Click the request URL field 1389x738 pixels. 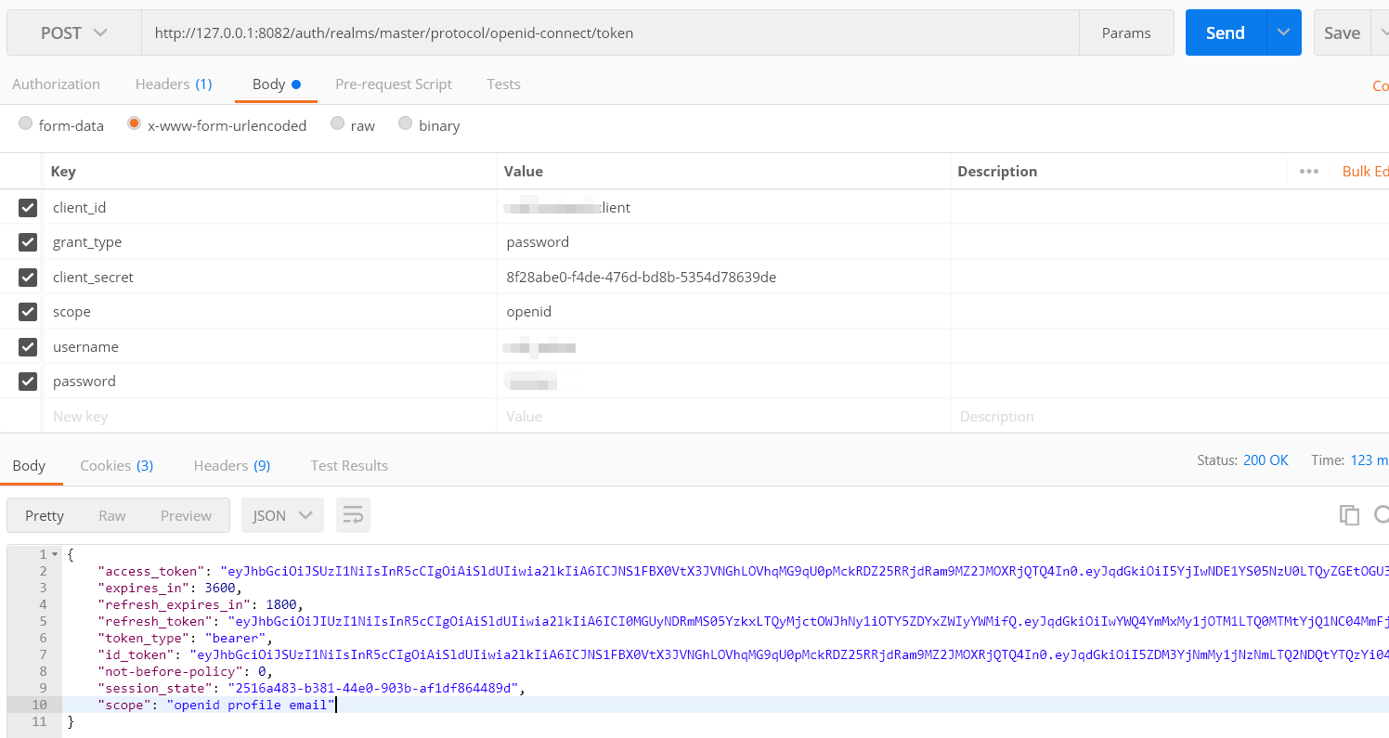pyautogui.click(x=610, y=32)
